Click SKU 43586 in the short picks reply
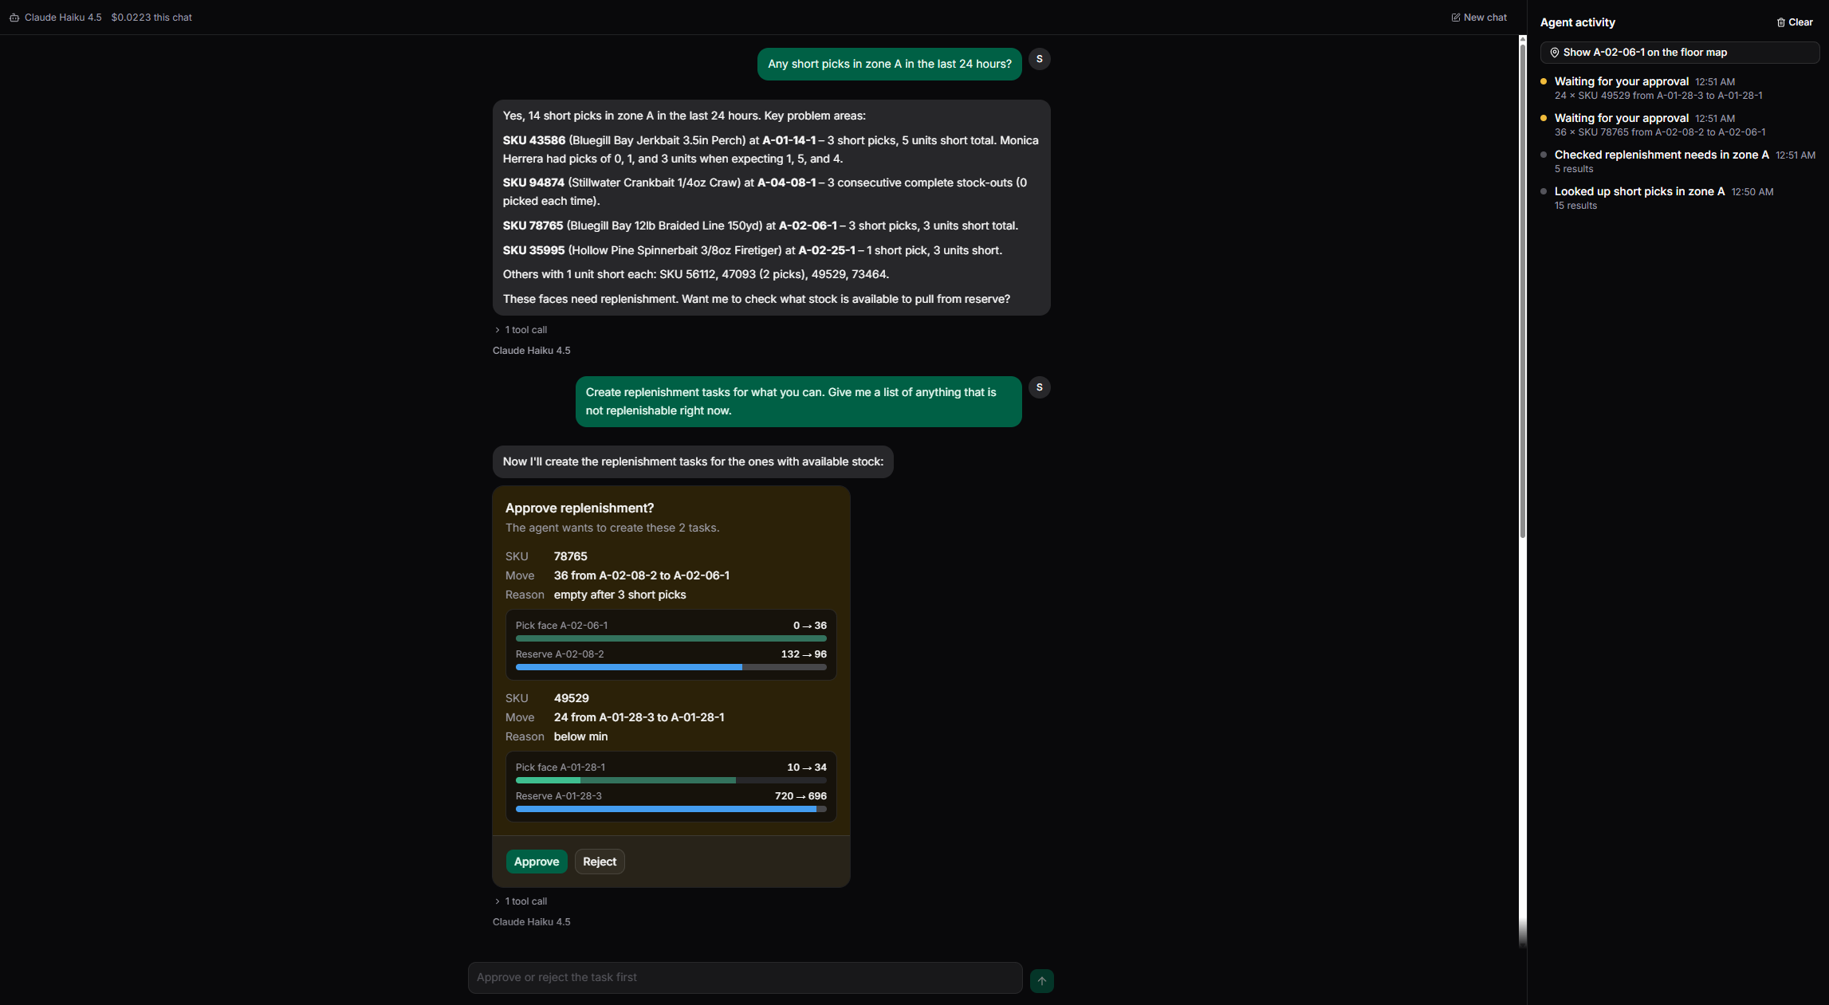 click(x=534, y=140)
